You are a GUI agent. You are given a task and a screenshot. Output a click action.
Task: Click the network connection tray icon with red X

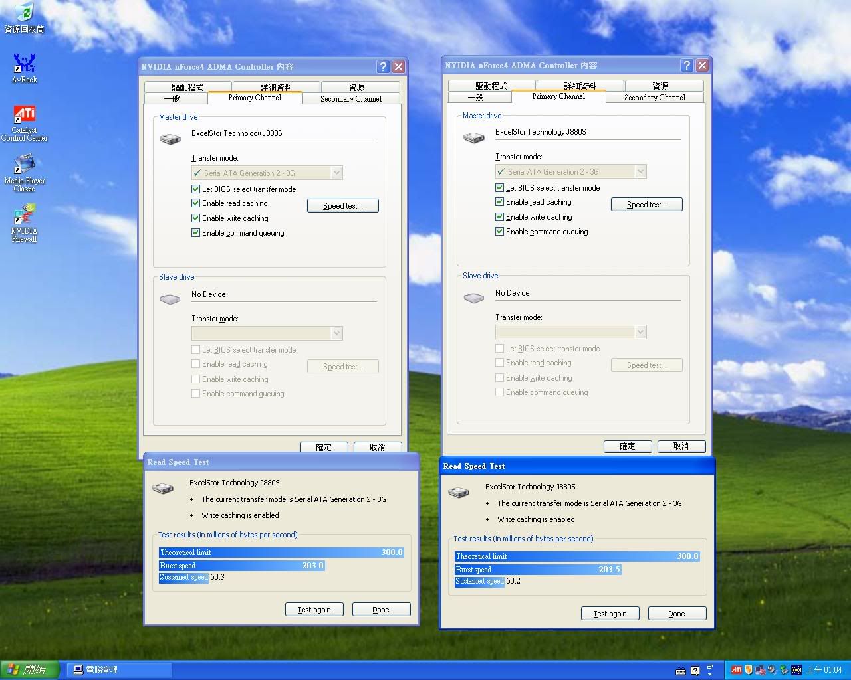click(760, 670)
